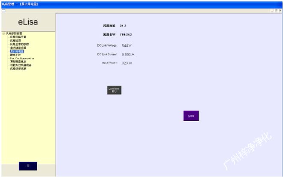Select the 更新风扇地址 tree entry
Screen dimensions: 283x177
click(x=18, y=62)
